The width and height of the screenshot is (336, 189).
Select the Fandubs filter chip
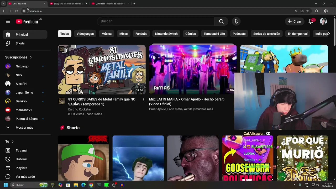pos(141,34)
